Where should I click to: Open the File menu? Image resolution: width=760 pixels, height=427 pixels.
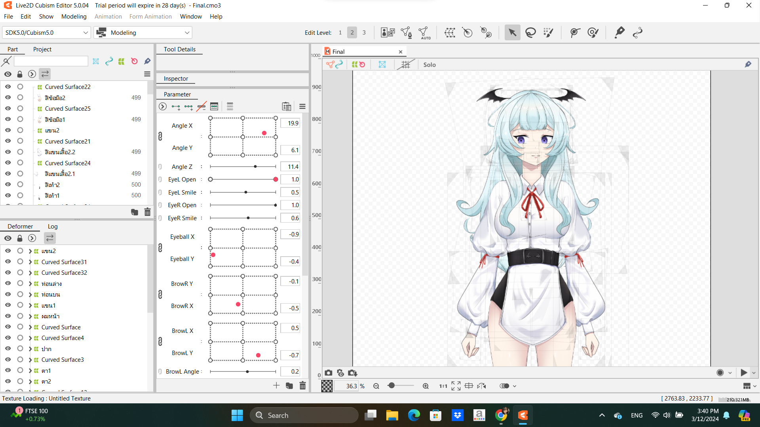8,17
